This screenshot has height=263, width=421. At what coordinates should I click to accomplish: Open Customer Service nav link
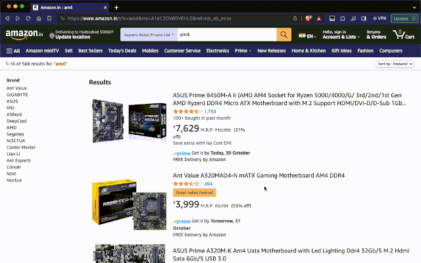pos(182,51)
